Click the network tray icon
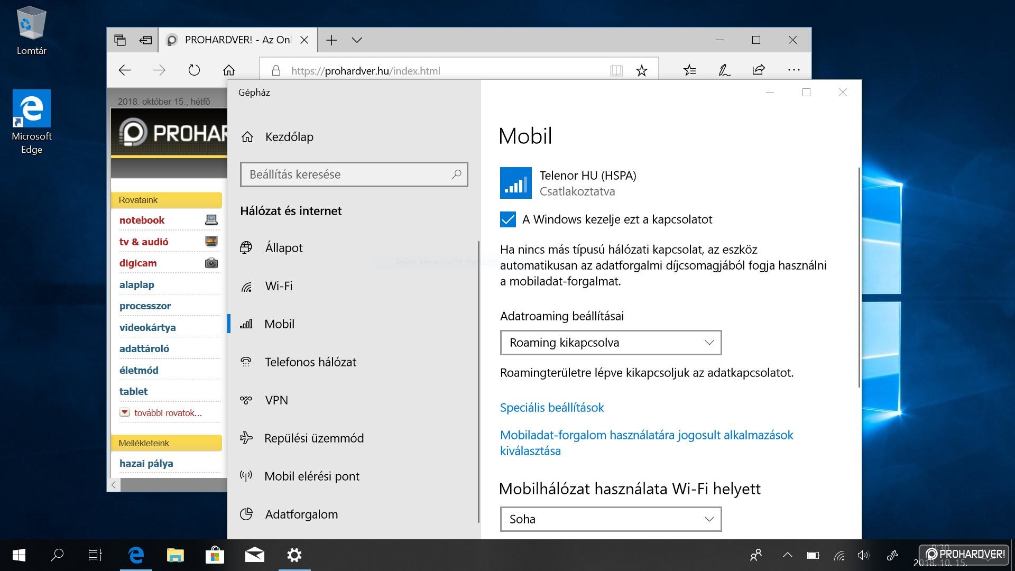The height and width of the screenshot is (571, 1015). pyautogui.click(x=839, y=555)
